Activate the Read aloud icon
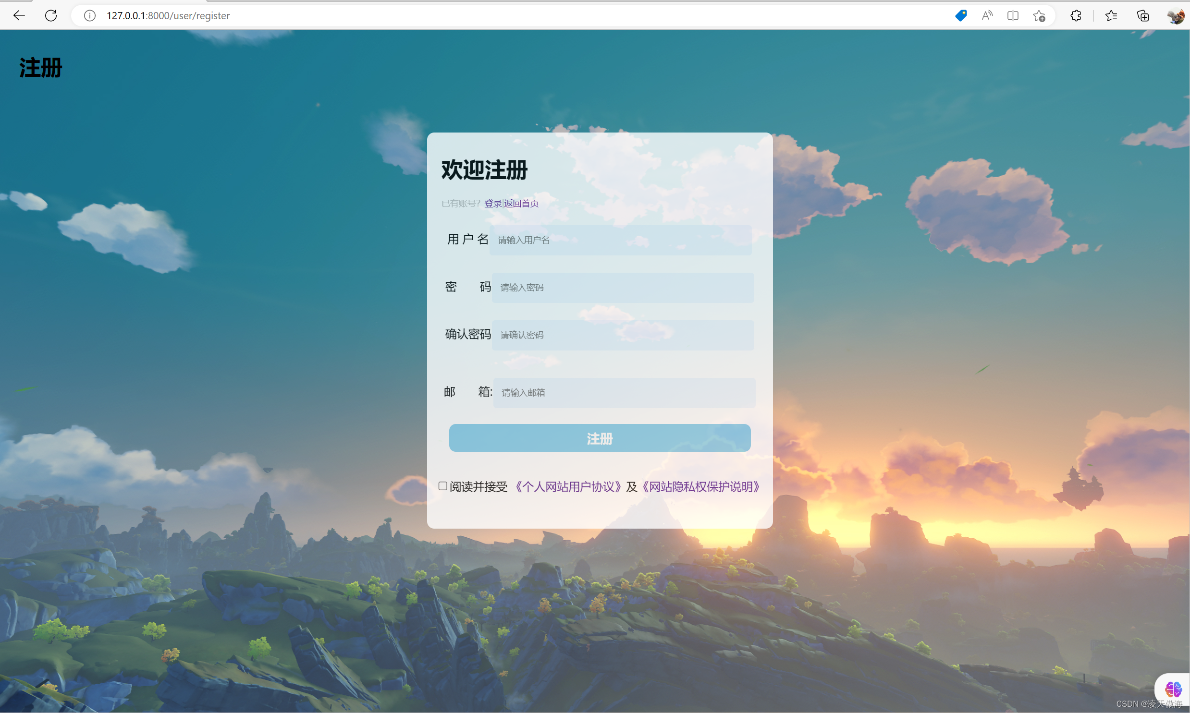The image size is (1190, 713). [987, 15]
